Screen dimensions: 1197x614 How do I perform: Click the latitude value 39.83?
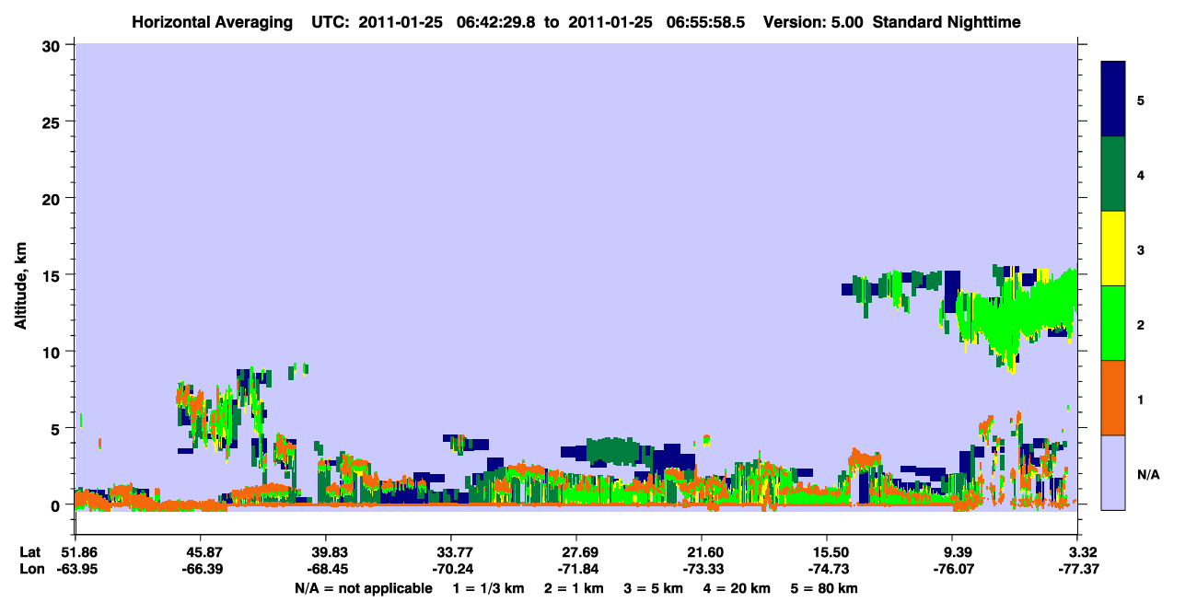(x=325, y=552)
